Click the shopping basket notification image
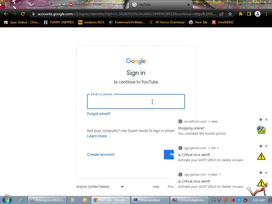 click(x=261, y=130)
